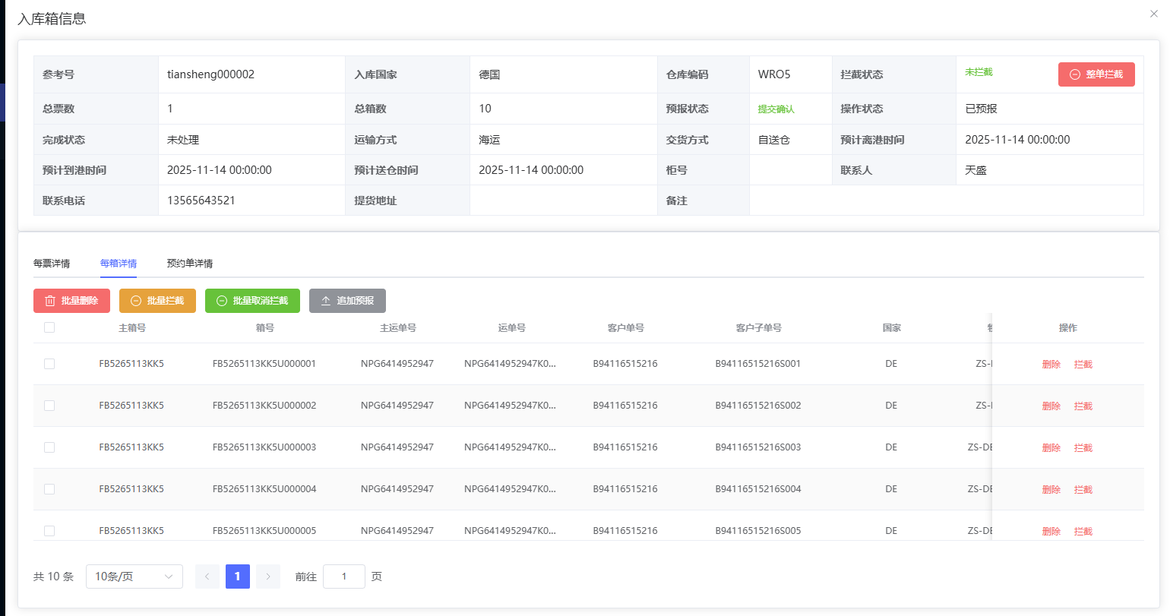Intercept (拦截) the row ending S002
Screen dimensions: 1170x616
1083,406
